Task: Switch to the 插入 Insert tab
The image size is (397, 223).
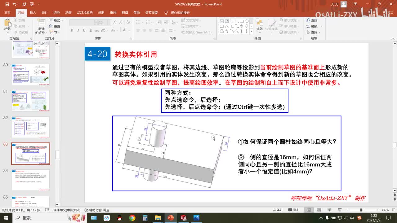Action: point(33,13)
